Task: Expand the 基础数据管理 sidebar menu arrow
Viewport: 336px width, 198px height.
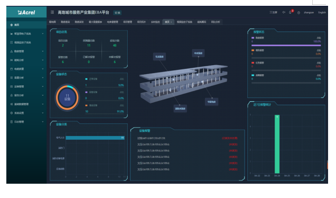Action: (x=43, y=104)
